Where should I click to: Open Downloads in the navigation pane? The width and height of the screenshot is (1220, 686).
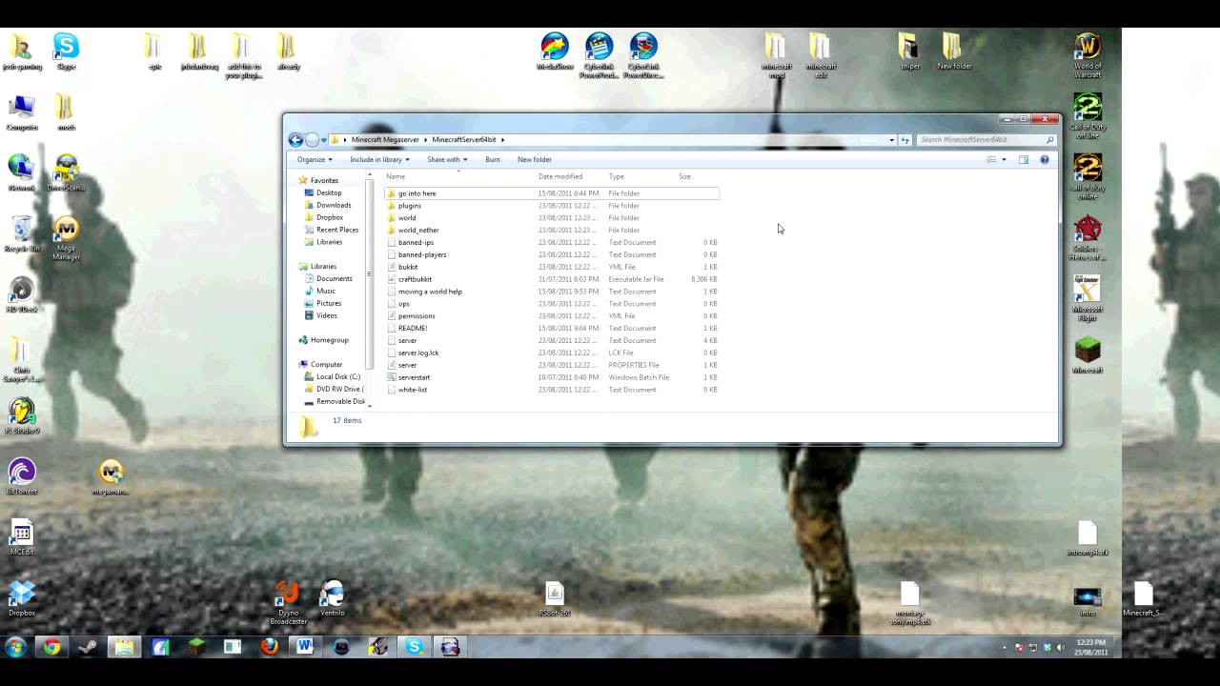[x=333, y=205]
